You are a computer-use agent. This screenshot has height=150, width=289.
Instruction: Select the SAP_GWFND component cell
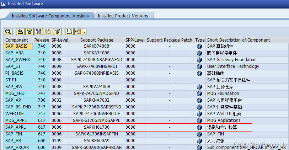click(x=18, y=60)
